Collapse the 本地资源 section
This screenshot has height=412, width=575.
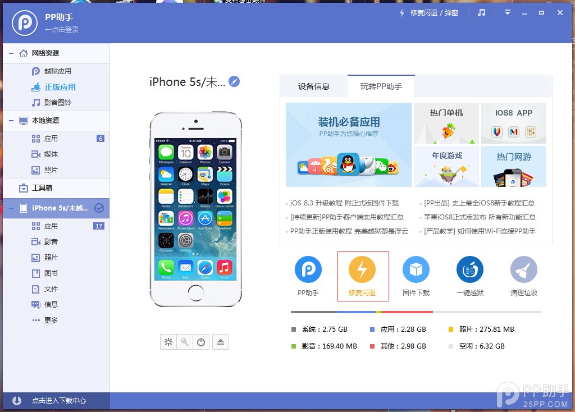tap(11, 121)
